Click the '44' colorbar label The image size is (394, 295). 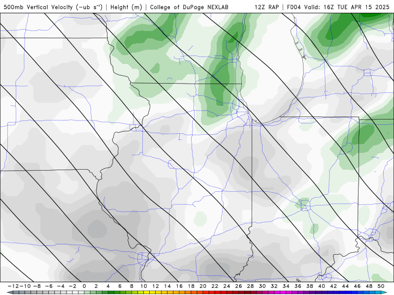coord(345,286)
